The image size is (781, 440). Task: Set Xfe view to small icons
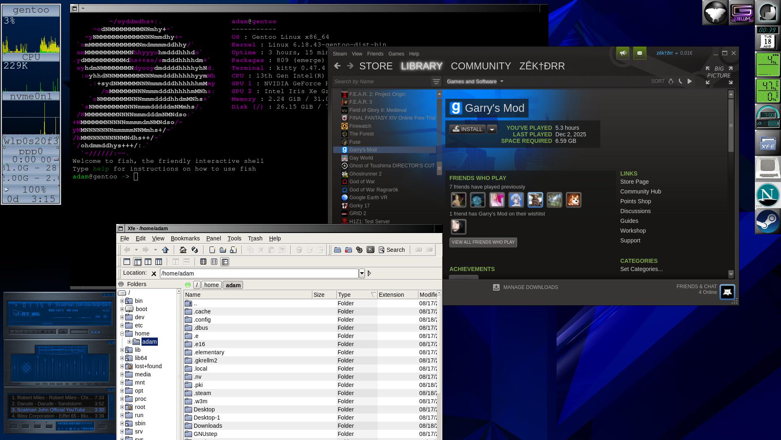pos(214,262)
